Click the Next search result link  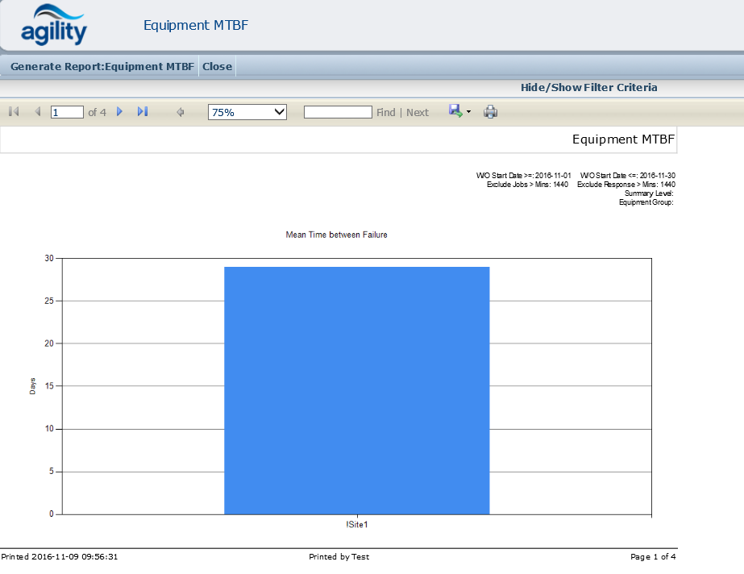[418, 113]
